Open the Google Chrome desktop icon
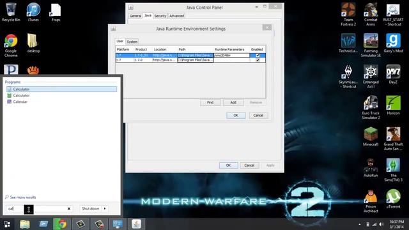The image size is (409, 230). click(x=11, y=45)
